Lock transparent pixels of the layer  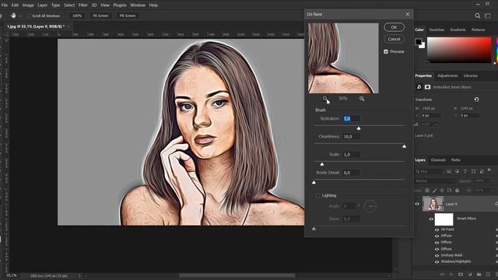coord(427,190)
